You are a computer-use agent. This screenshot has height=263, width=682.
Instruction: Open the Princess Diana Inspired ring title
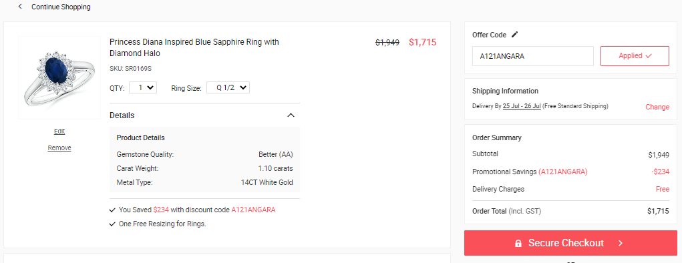pos(194,47)
